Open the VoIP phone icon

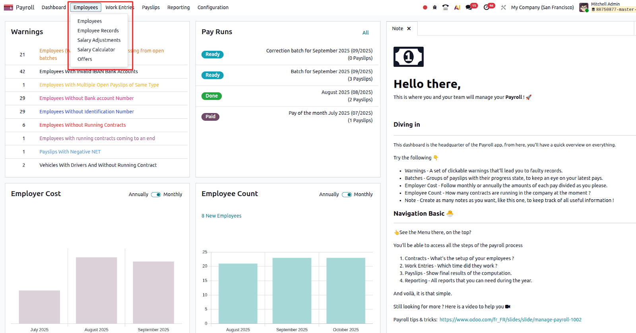(446, 8)
